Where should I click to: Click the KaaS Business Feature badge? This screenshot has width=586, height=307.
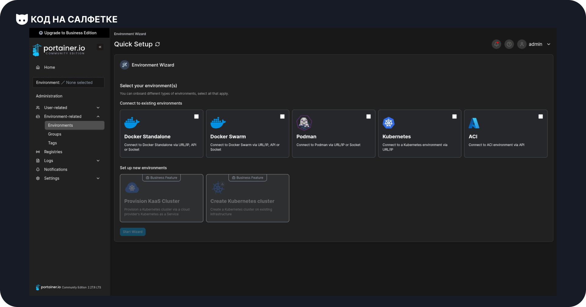[x=161, y=178]
